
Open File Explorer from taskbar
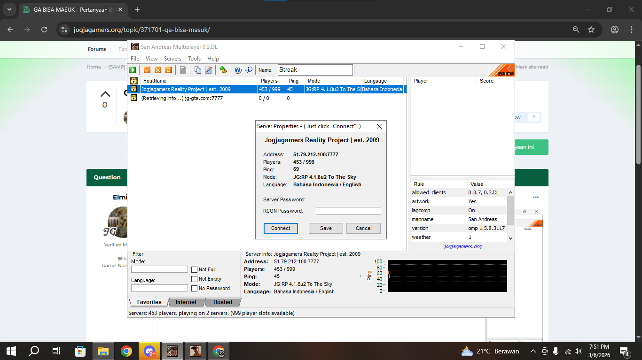[103, 351]
